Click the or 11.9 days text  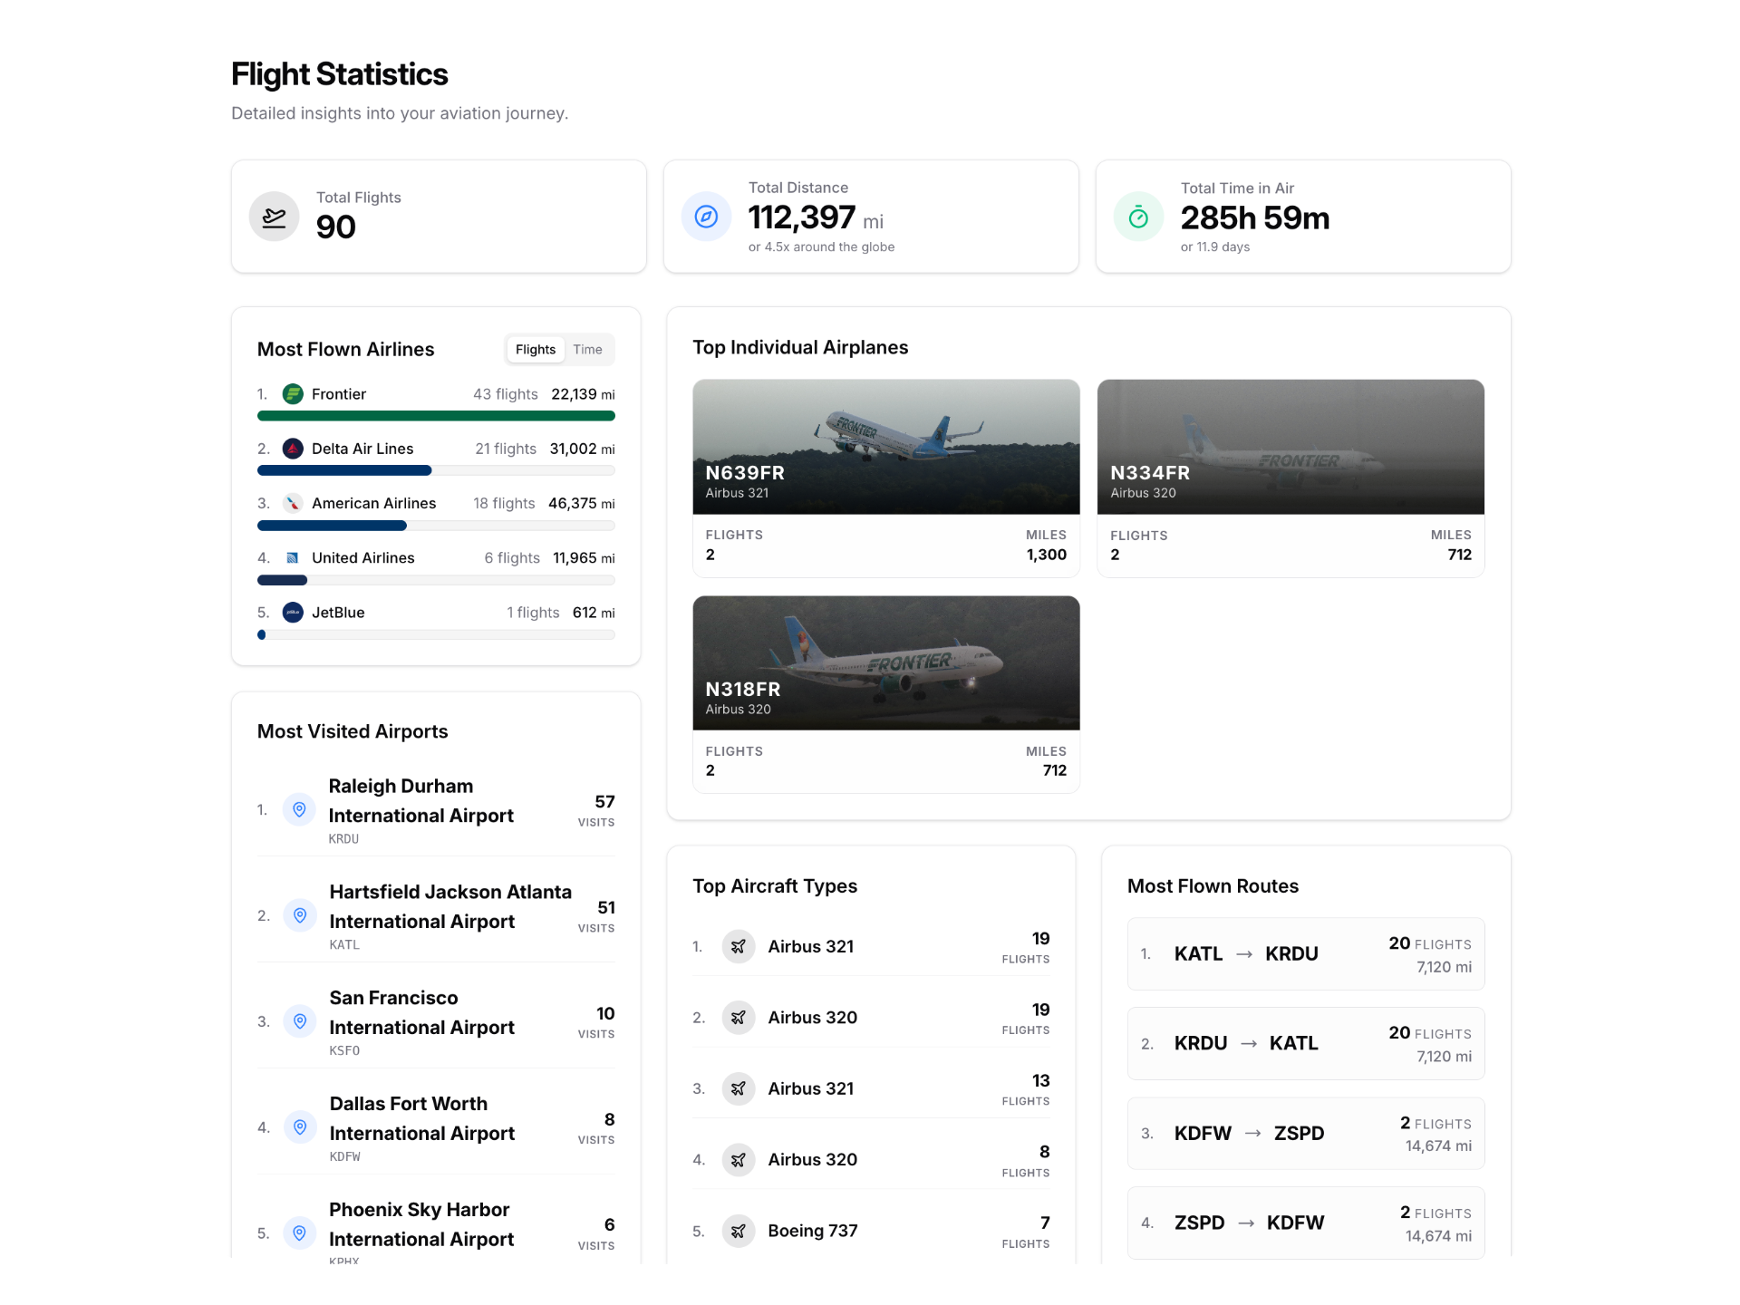[1215, 247]
